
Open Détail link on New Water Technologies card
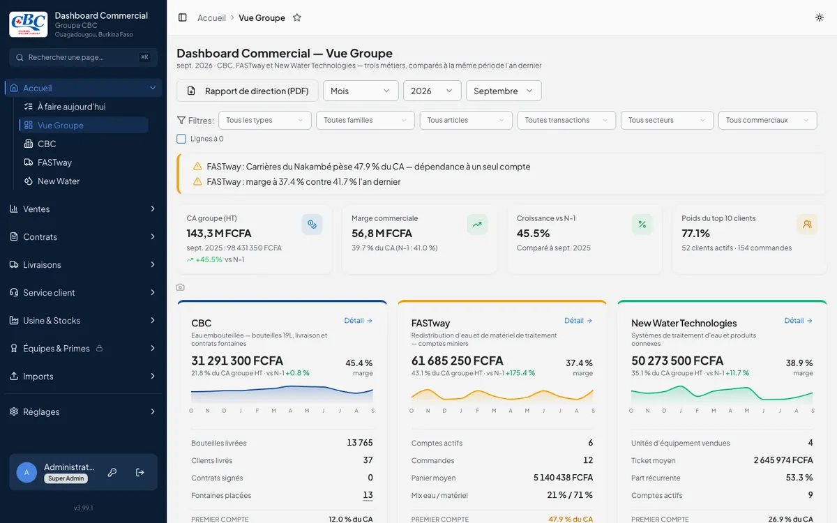click(799, 321)
